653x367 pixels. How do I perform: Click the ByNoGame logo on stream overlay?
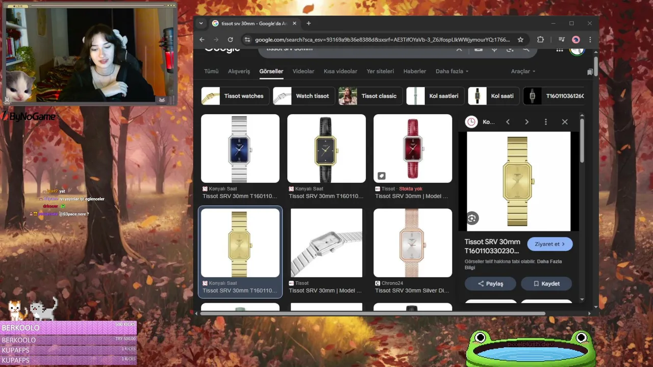[x=28, y=116]
